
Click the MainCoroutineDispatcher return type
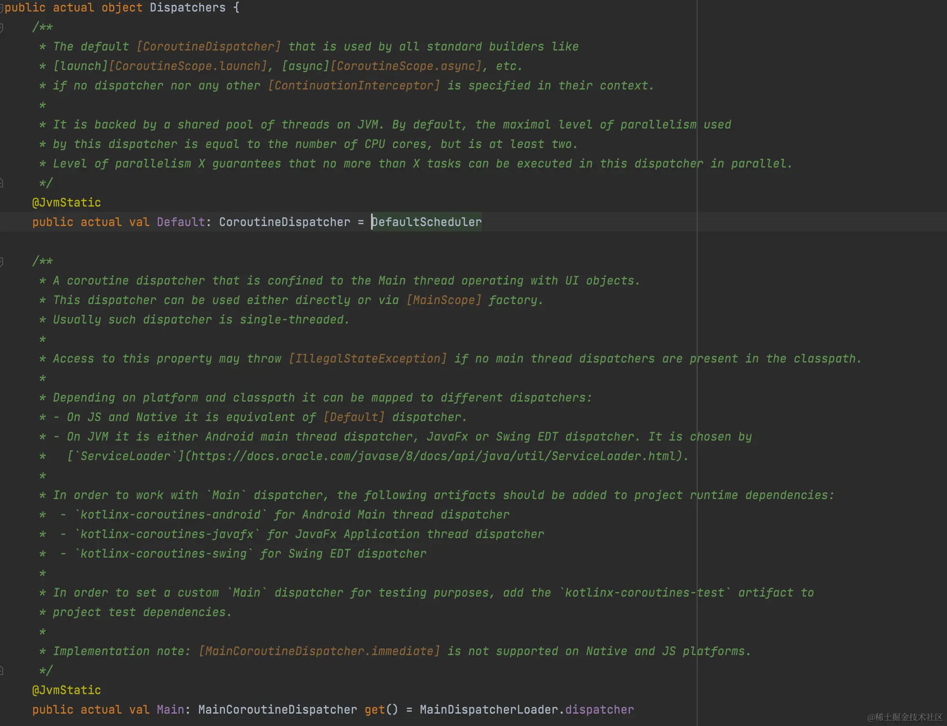point(277,710)
